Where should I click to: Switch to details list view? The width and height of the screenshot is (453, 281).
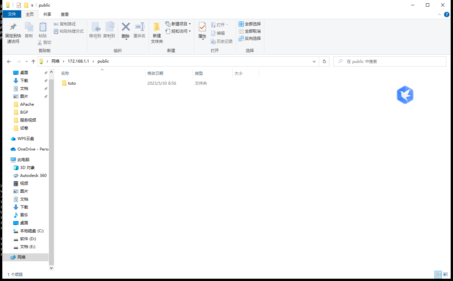click(x=438, y=274)
